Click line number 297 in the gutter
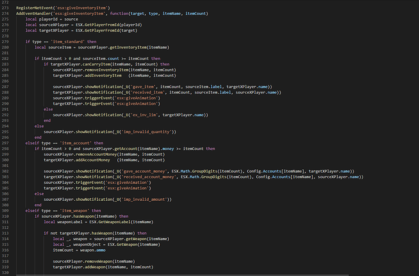419x276 pixels. (x=5, y=143)
